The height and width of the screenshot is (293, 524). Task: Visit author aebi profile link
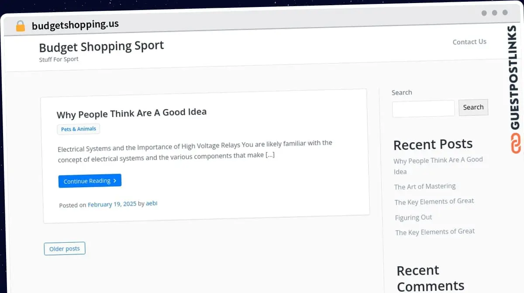click(x=152, y=203)
